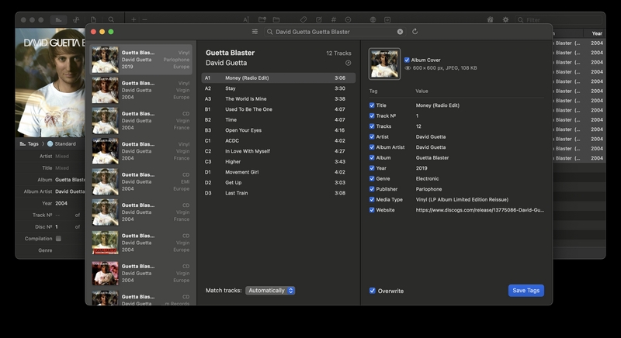
Task: Uncheck the Title tag checkbox
Action: point(372,105)
